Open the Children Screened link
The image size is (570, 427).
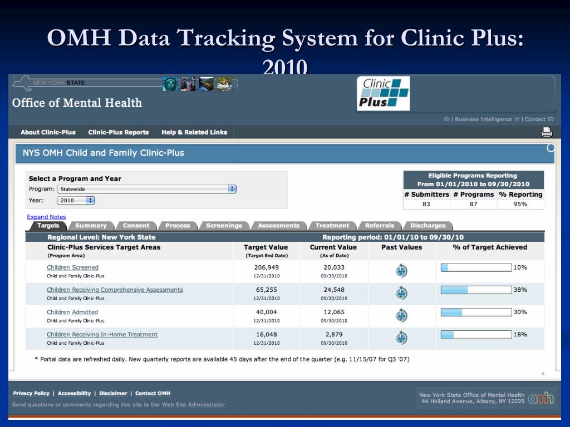(73, 267)
